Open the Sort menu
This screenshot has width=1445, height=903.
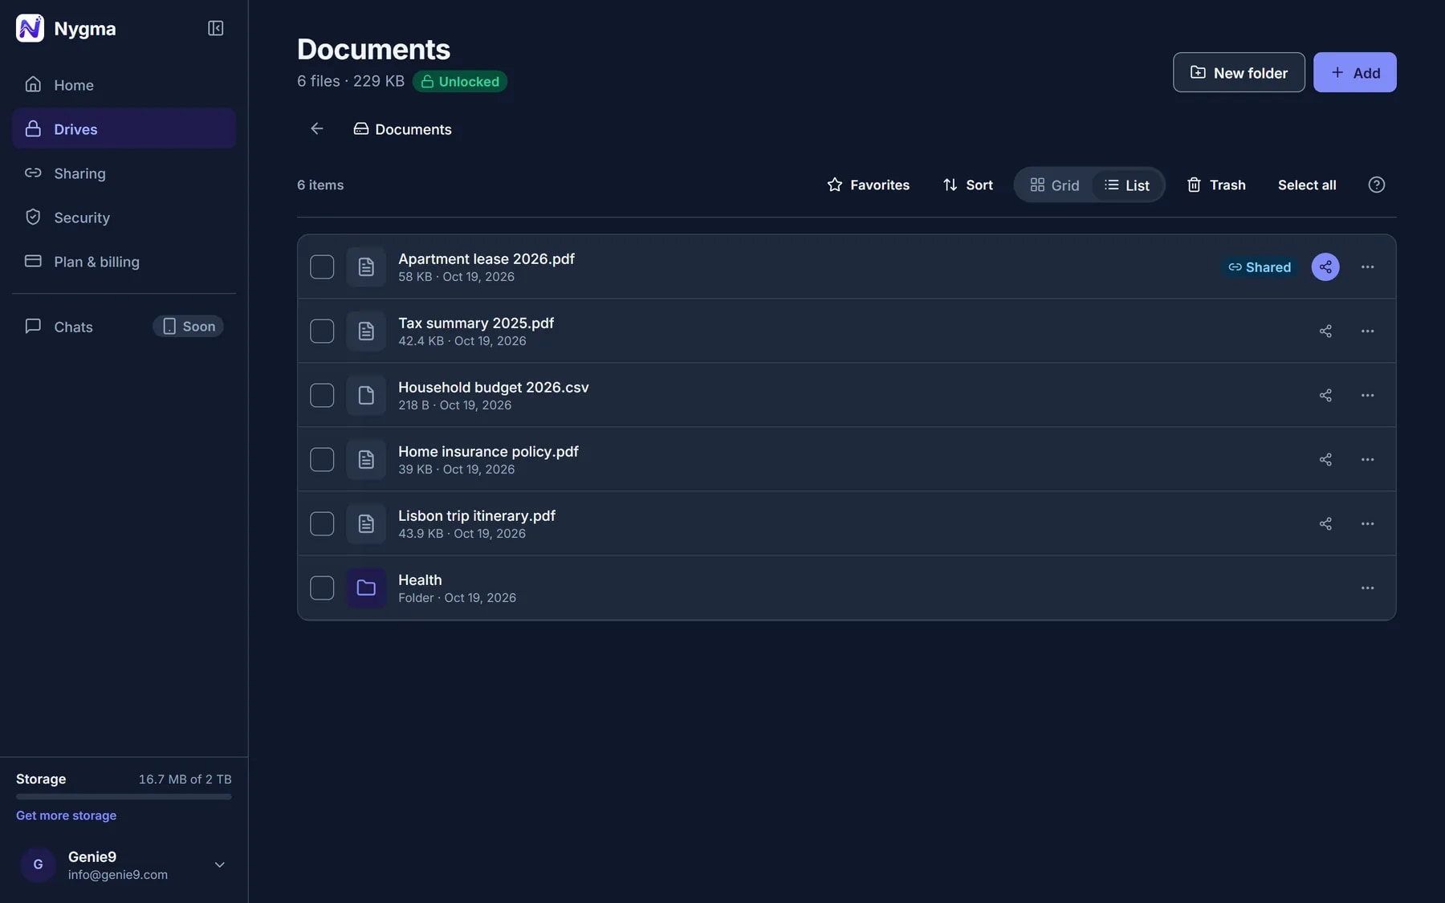tap(967, 185)
